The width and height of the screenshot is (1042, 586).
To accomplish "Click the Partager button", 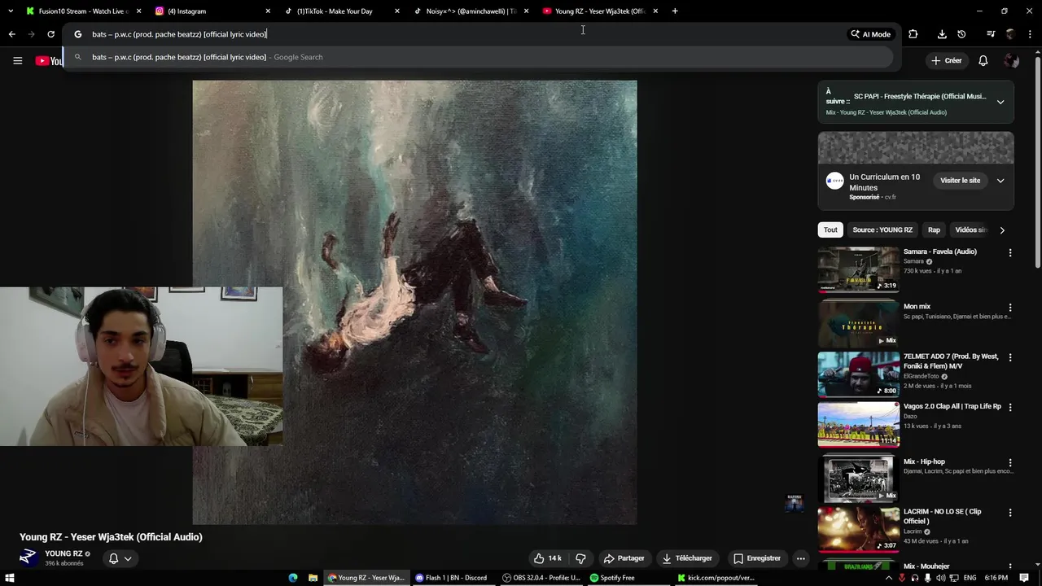I will (624, 558).
